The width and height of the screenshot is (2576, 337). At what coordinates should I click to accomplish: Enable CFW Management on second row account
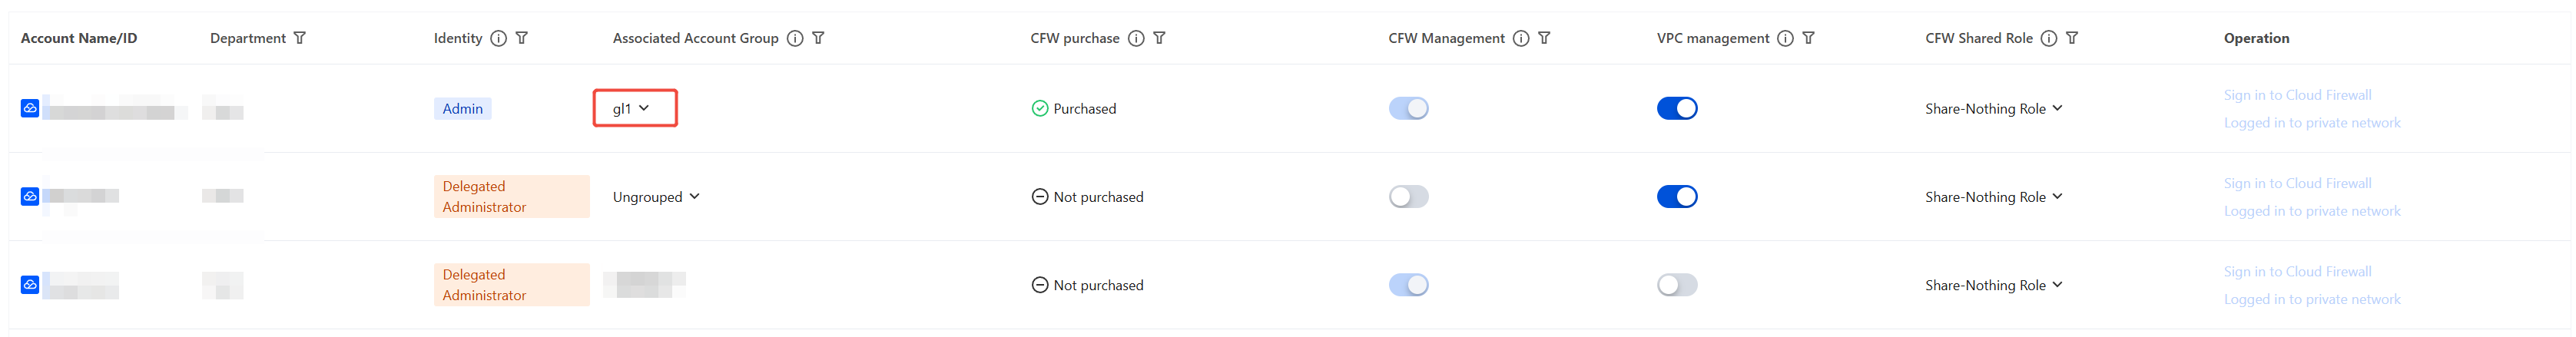[x=1408, y=196]
